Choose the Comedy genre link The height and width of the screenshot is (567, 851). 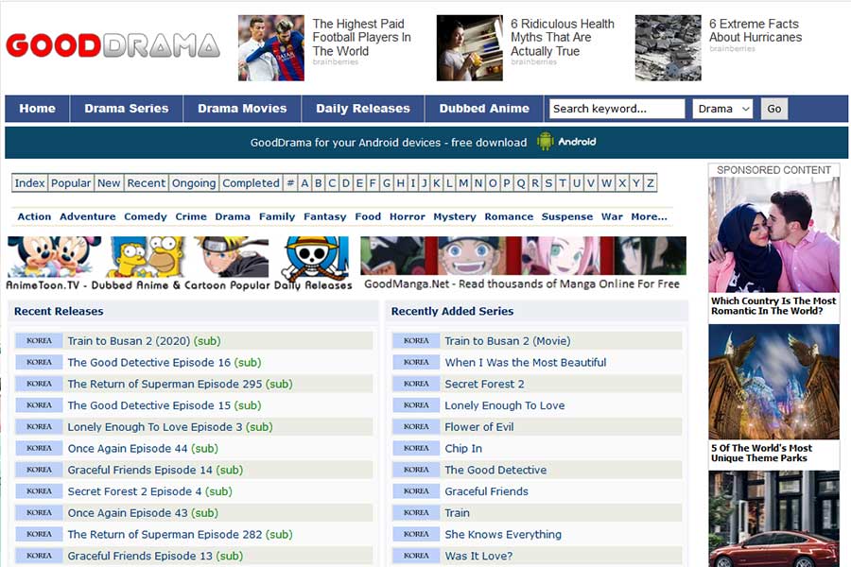(146, 216)
